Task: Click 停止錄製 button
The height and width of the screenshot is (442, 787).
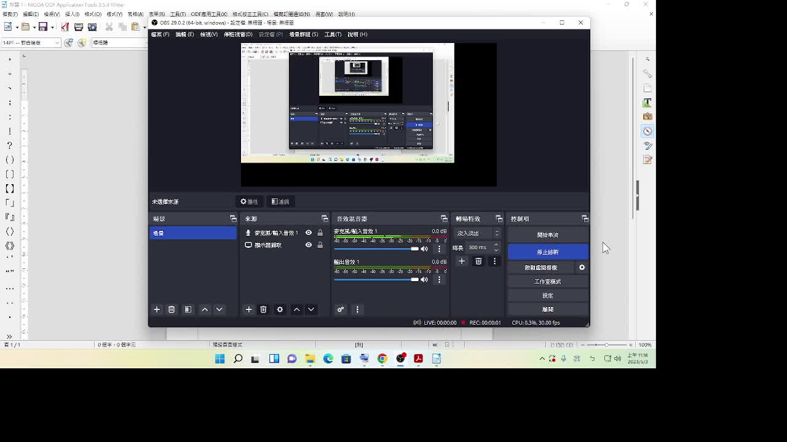Action: tap(548, 252)
